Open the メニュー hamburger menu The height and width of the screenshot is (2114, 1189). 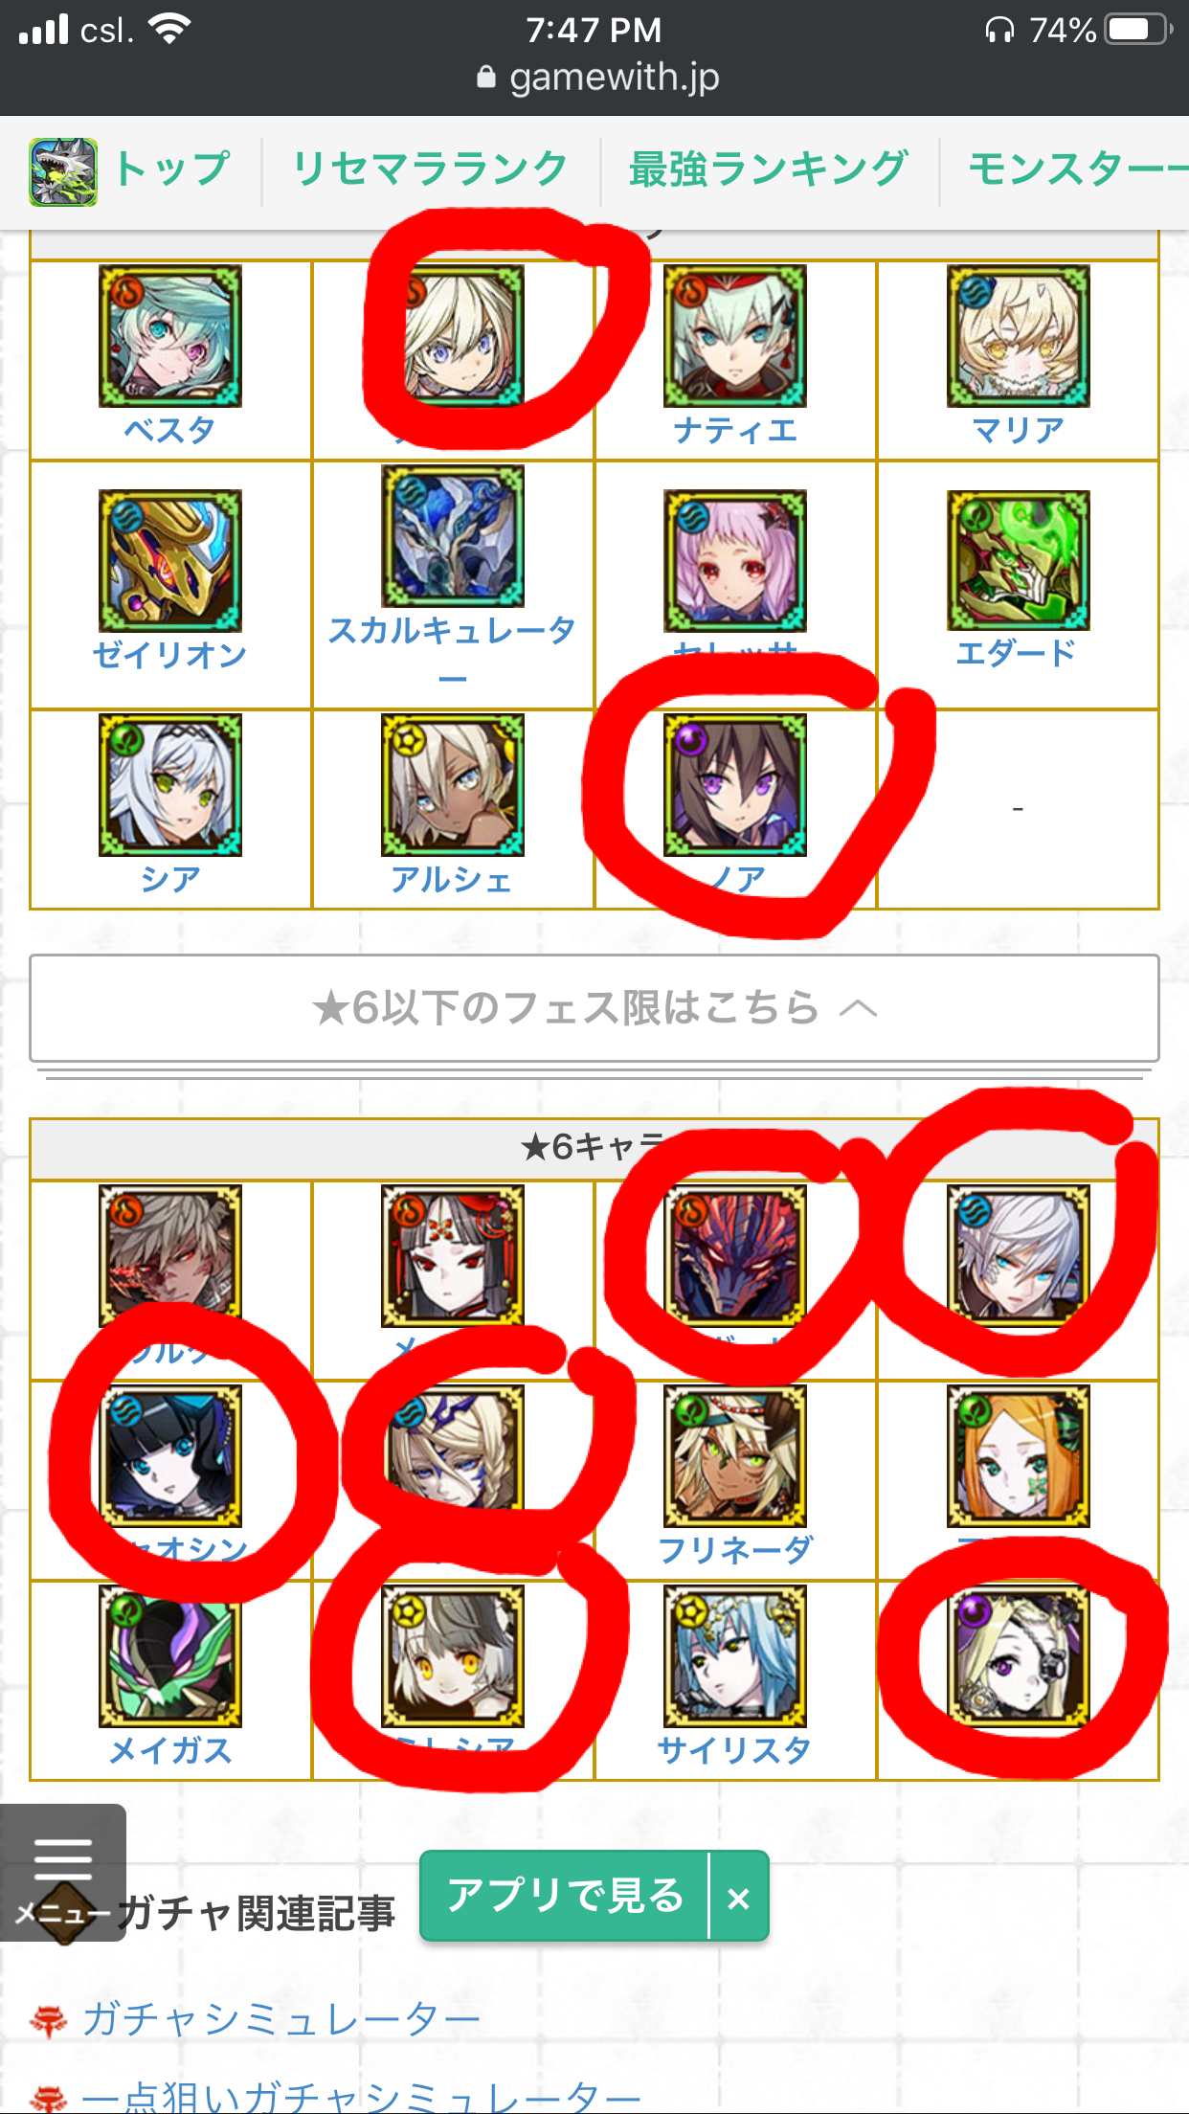pyautogui.click(x=63, y=1872)
